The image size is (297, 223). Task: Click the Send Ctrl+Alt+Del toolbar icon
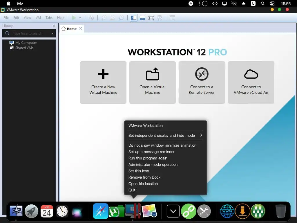tap(91, 18)
